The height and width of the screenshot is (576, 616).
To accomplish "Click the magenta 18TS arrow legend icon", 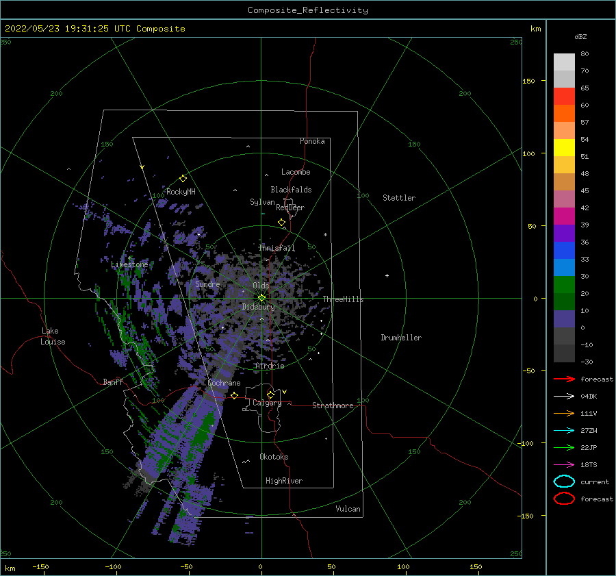I will 564,465.
